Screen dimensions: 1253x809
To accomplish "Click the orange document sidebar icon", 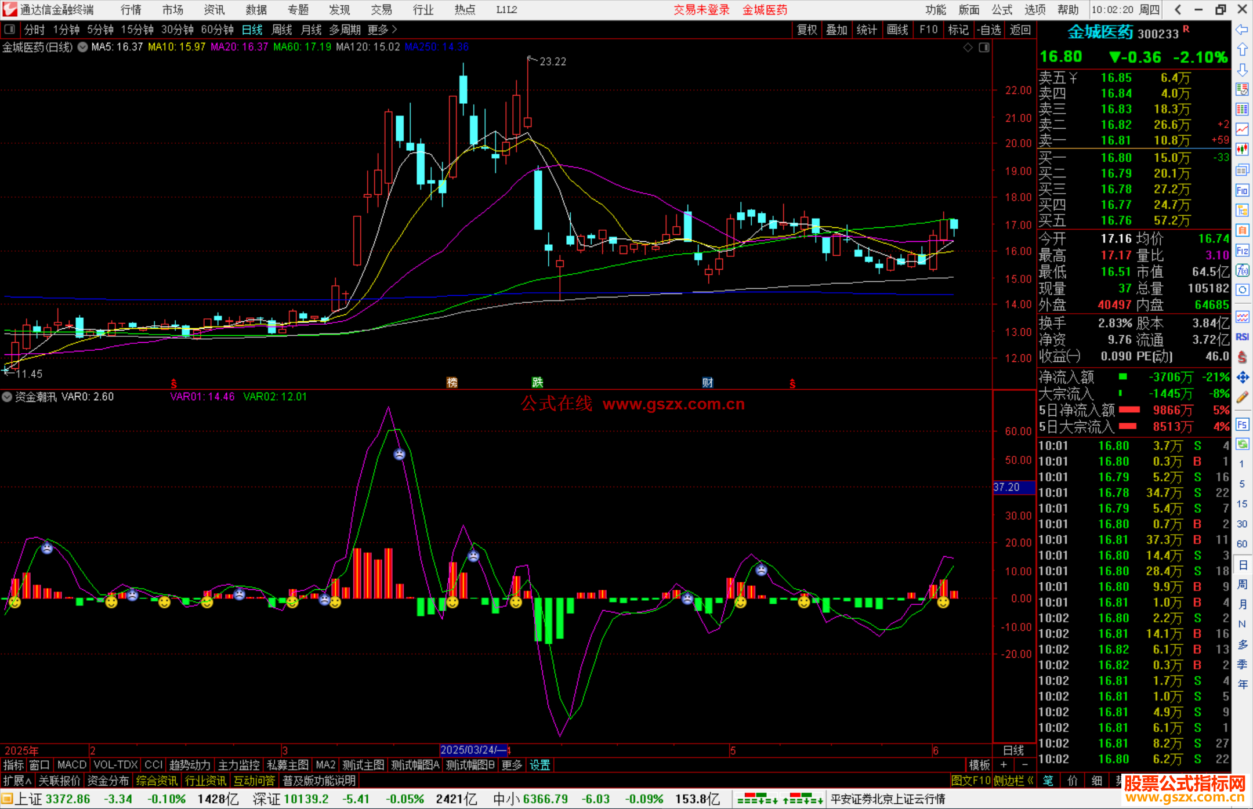I will [1242, 230].
